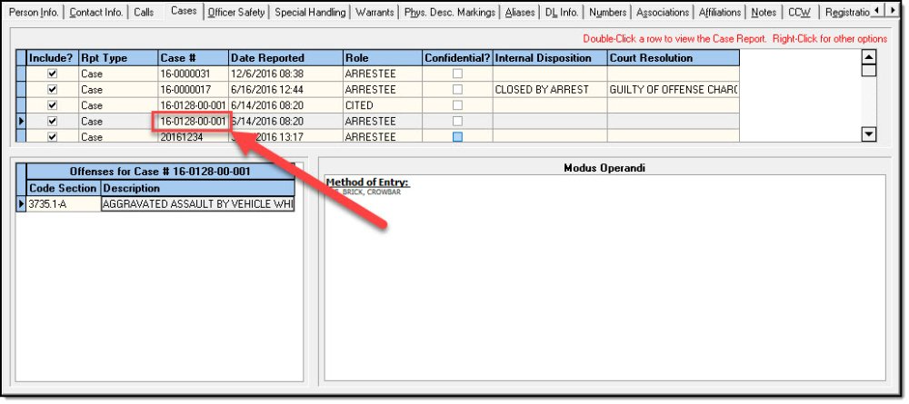Click cases list scroll down arrow
This screenshot has height=404, width=909.
(x=868, y=134)
